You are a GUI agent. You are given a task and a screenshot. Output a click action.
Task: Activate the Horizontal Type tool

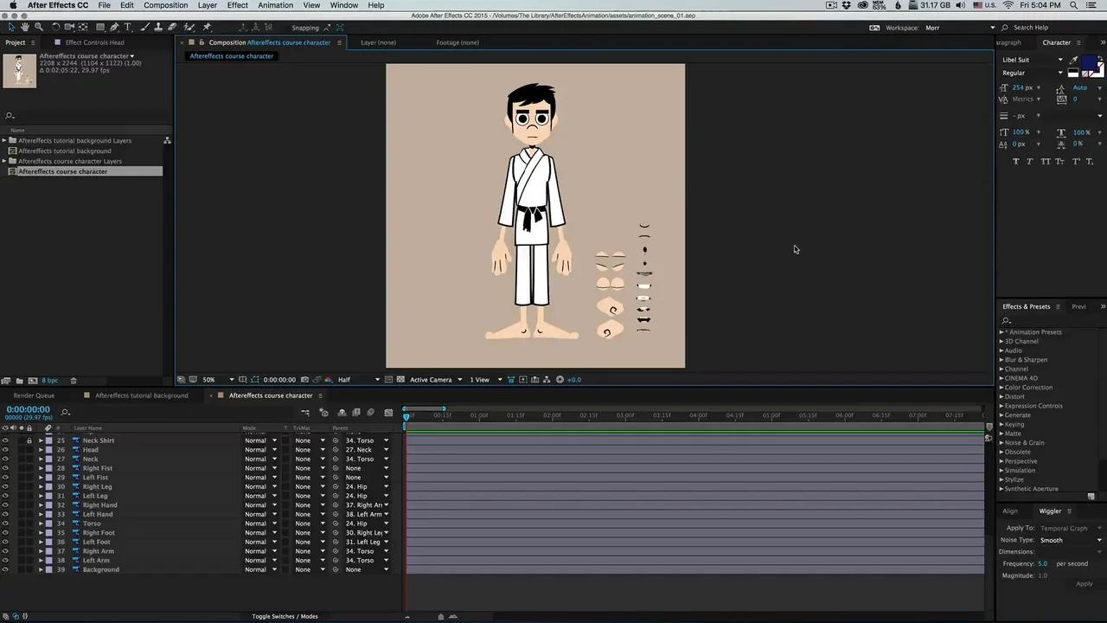127,27
